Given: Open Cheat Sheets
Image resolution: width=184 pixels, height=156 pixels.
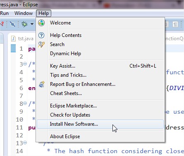Looking at the screenshot, I should [100, 93].
